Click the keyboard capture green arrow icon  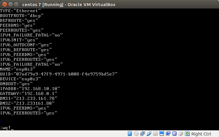(x=187, y=134)
